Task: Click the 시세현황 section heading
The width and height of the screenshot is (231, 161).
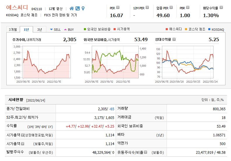Action: (x=16, y=100)
